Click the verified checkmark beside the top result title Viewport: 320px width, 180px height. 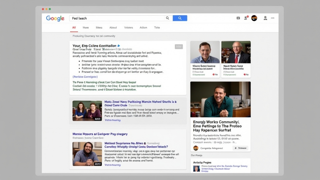tap(118, 46)
